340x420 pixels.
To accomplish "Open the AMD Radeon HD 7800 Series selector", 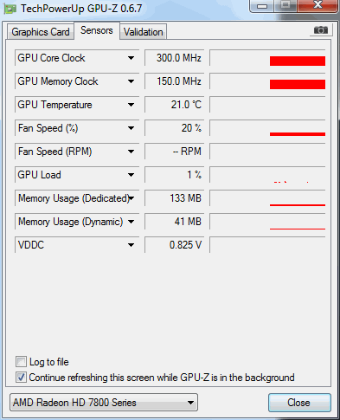I will (x=104, y=403).
